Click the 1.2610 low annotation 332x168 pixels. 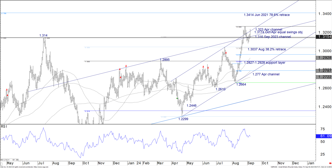tap(220, 90)
